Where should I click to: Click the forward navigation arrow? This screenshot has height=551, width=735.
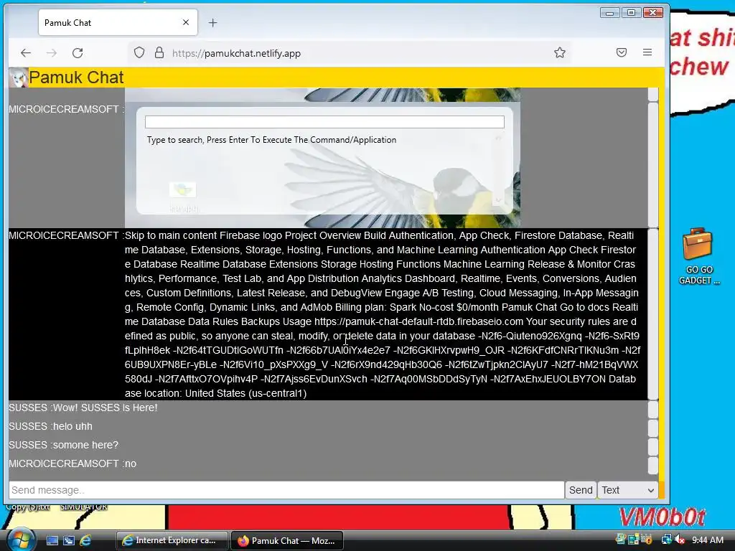[x=52, y=53]
